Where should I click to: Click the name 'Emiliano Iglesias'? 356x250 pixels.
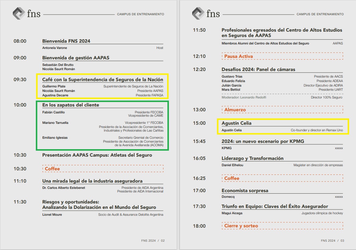(x=55, y=138)
